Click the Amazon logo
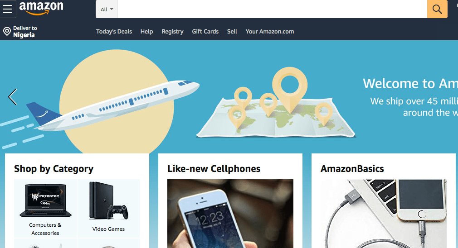The height and width of the screenshot is (248, 458). [x=41, y=8]
